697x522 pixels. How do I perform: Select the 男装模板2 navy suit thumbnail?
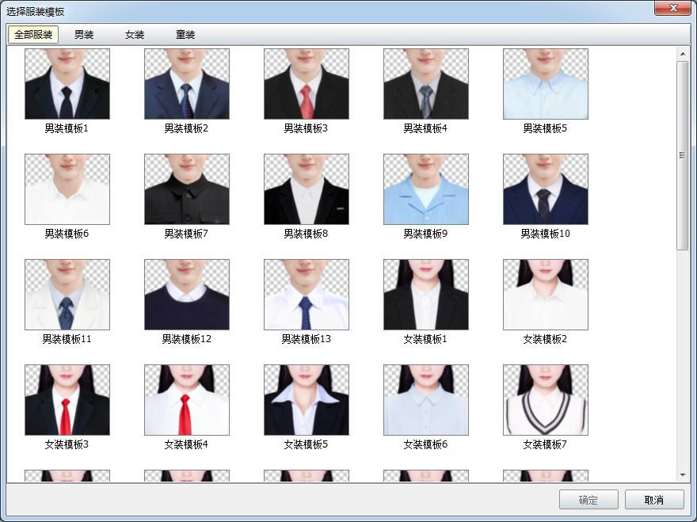point(187,84)
